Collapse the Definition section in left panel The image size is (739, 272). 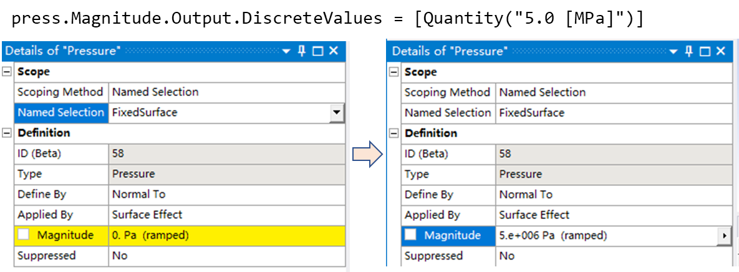coord(7,133)
